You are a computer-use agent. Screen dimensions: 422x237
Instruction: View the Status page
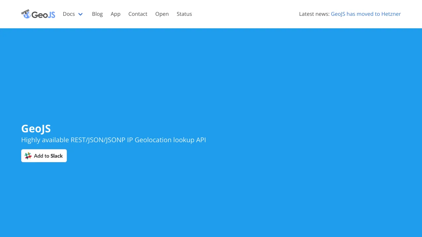[x=184, y=14]
